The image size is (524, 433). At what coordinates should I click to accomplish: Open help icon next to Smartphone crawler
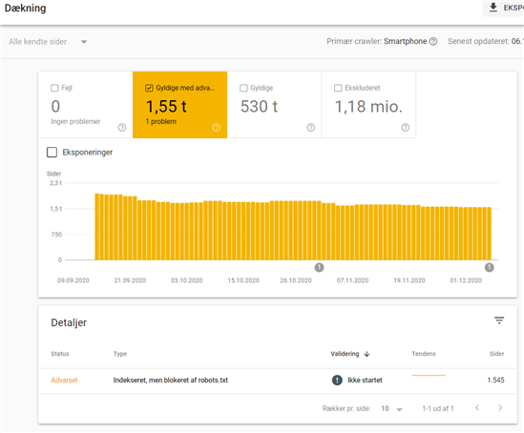point(433,41)
